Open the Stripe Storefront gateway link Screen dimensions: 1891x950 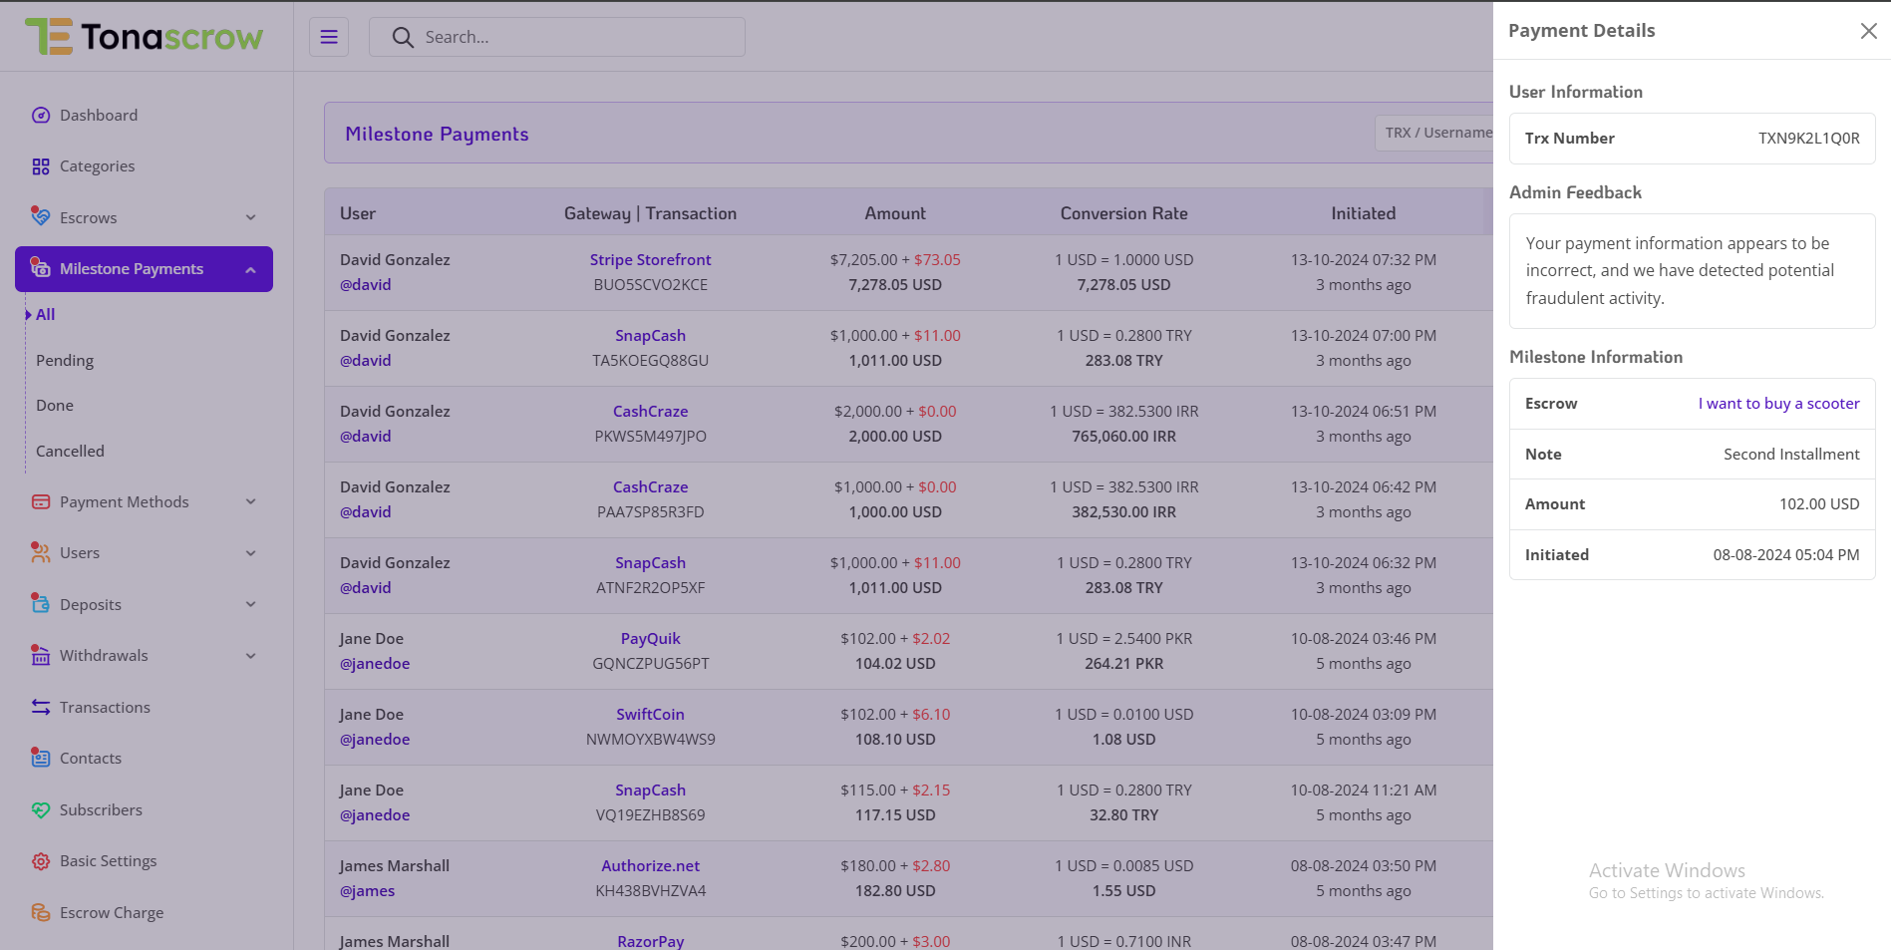[x=650, y=260]
